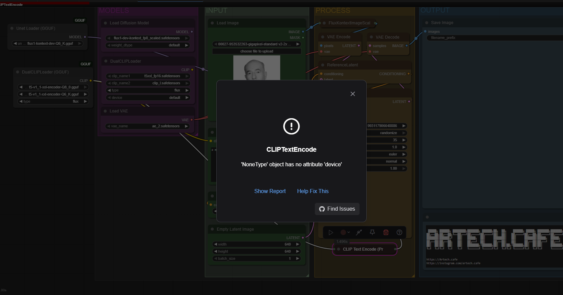563x295 pixels.
Task: Click next arrow on weight_dtype selector
Action: click(x=187, y=45)
